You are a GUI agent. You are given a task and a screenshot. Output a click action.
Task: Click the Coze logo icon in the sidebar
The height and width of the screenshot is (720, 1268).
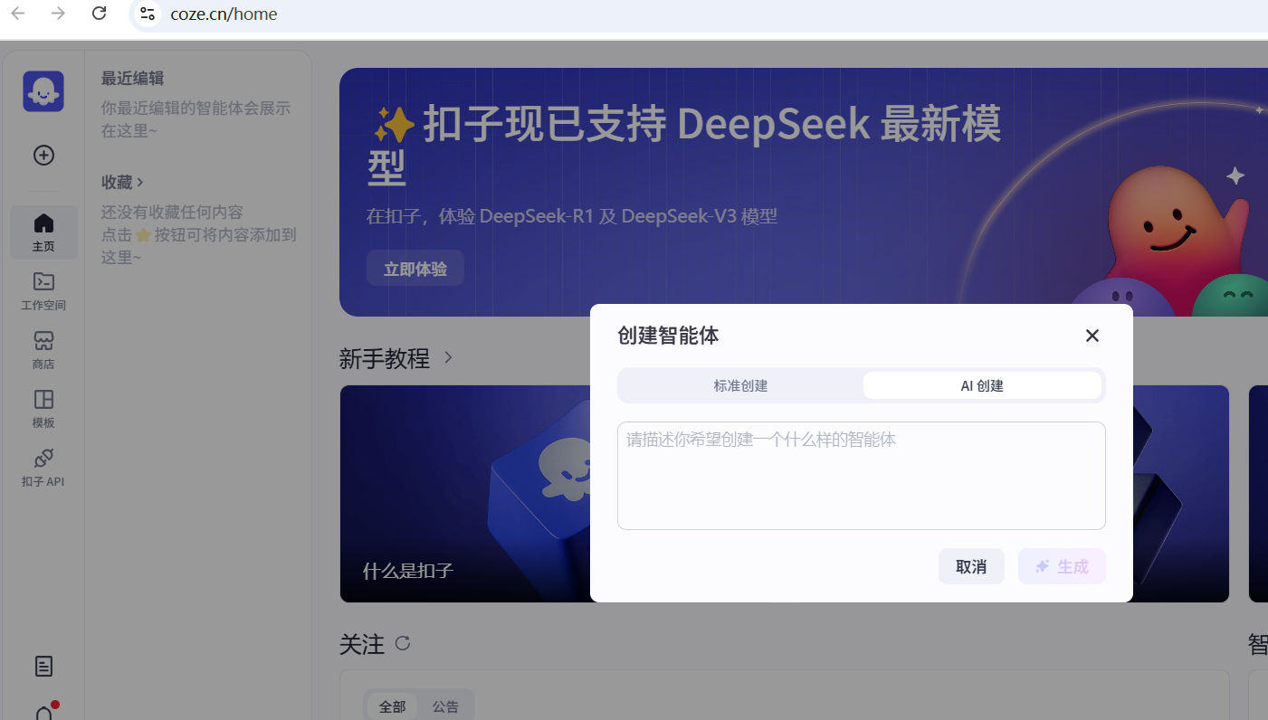click(43, 91)
